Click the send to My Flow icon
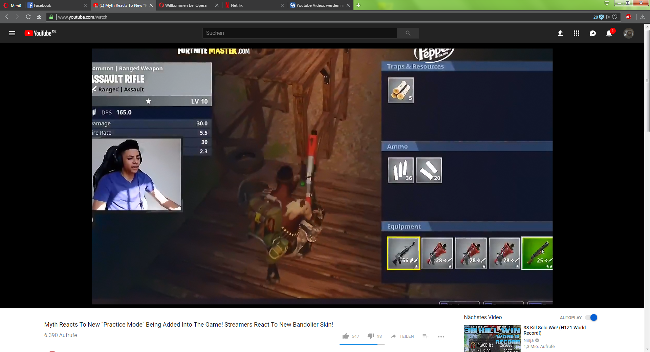Screen dimensions: 650x352 click(608, 17)
